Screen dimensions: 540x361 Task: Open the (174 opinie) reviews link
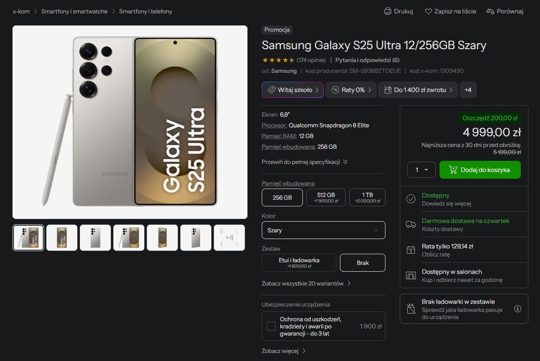311,60
